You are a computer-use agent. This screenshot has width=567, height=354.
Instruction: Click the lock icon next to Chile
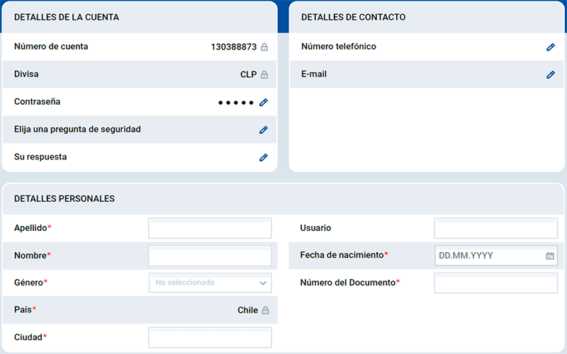point(265,310)
